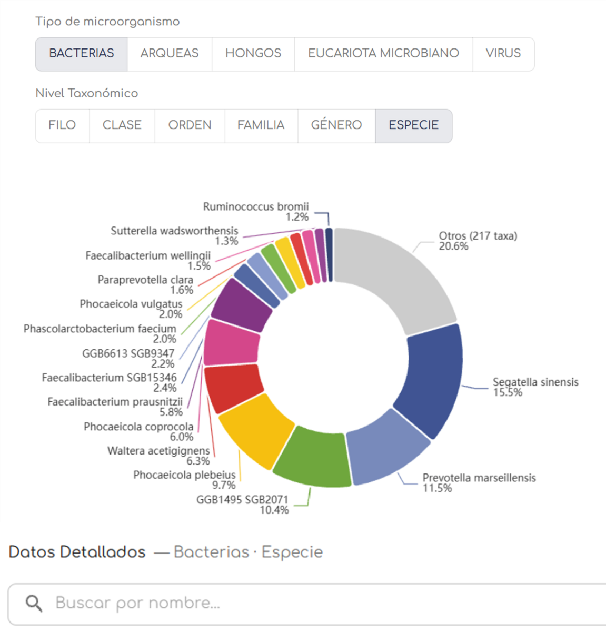The height and width of the screenshot is (632, 606).
Task: Click the Ruminococcus bromii label
Action: tap(256, 211)
